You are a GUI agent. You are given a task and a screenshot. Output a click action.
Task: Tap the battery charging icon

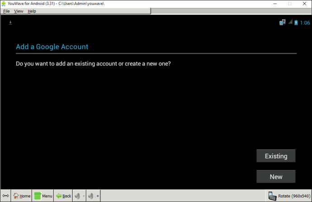pyautogui.click(x=296, y=23)
